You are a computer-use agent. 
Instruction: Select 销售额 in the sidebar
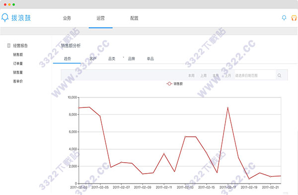pos(18,55)
